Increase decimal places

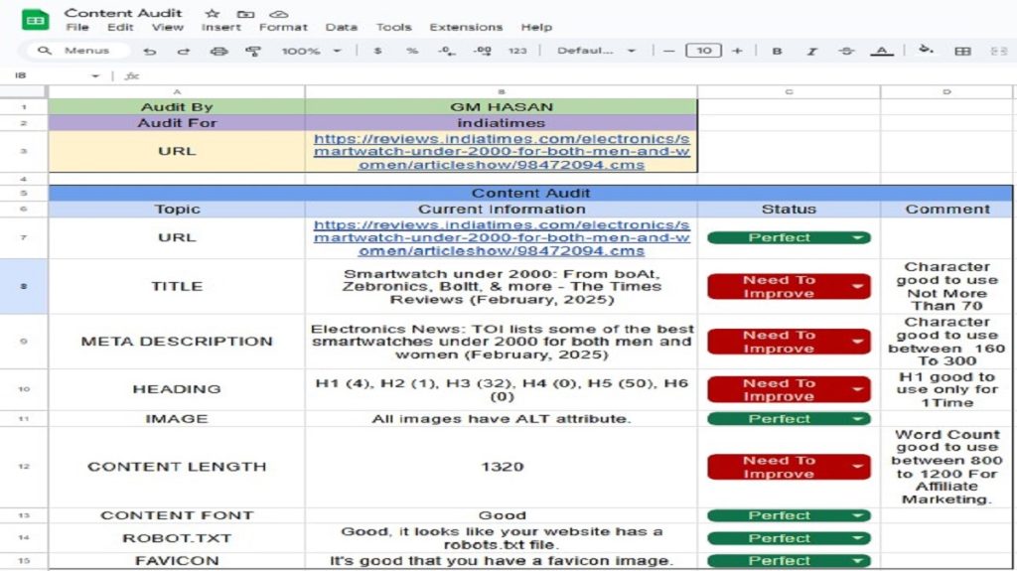pyautogui.click(x=482, y=51)
